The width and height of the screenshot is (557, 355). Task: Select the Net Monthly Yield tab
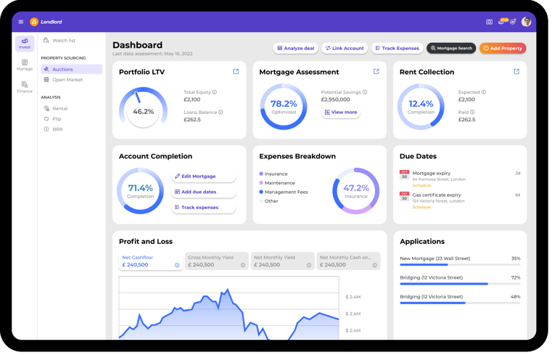(x=282, y=261)
